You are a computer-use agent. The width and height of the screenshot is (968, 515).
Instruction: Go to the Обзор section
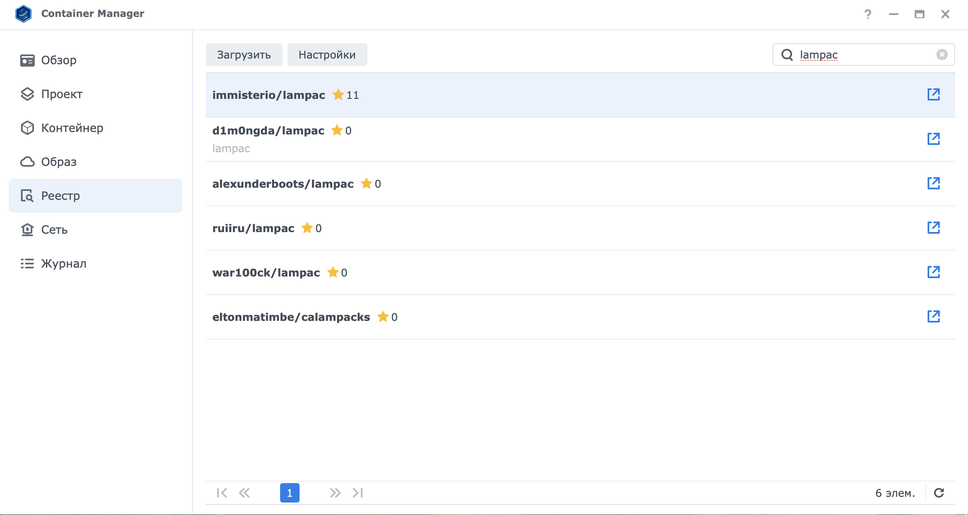pos(59,60)
